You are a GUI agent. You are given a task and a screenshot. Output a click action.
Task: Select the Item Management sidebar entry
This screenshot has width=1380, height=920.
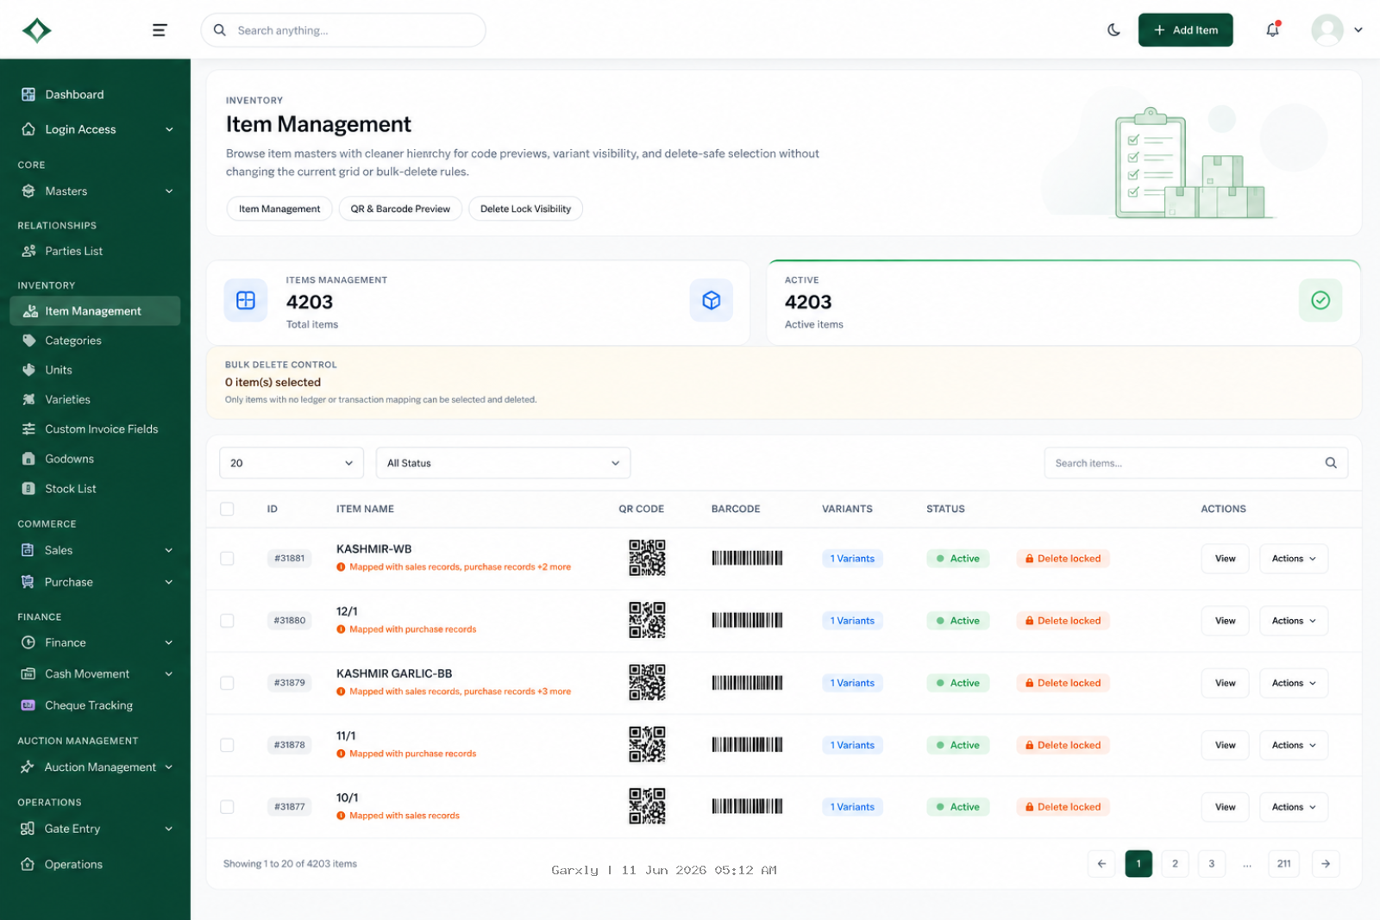pos(95,311)
